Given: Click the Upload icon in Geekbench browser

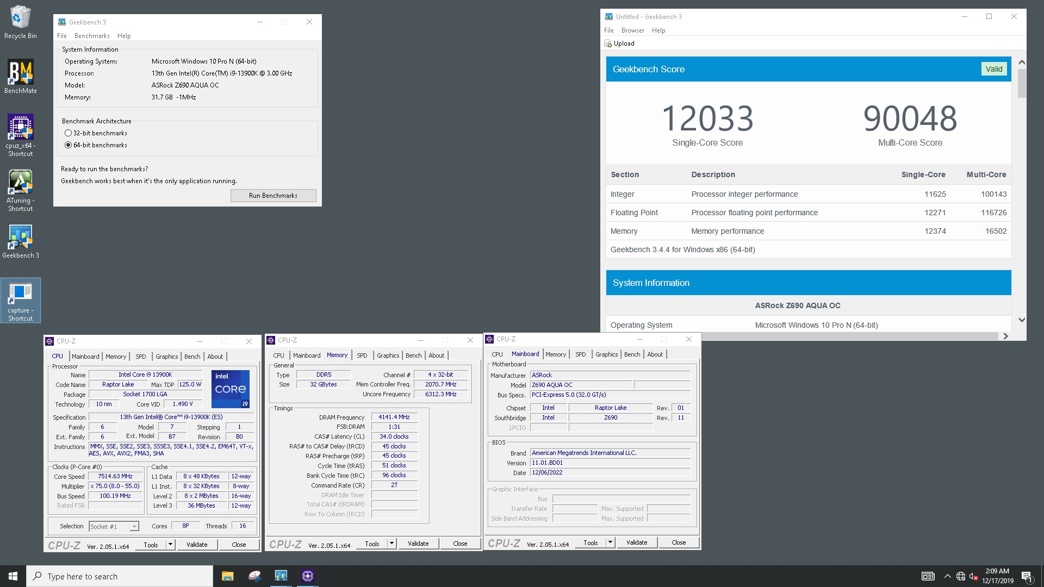Looking at the screenshot, I should 608,43.
